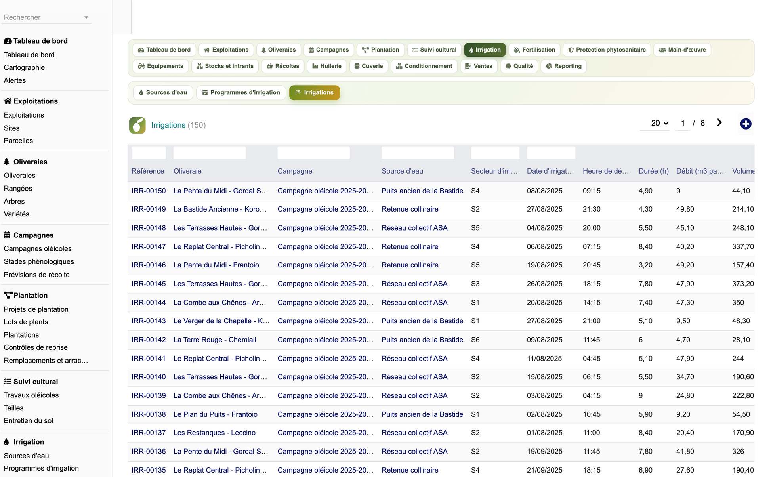Open the Suivi cultural top tab
Viewport: 771px width, 477px height.
tap(434, 50)
